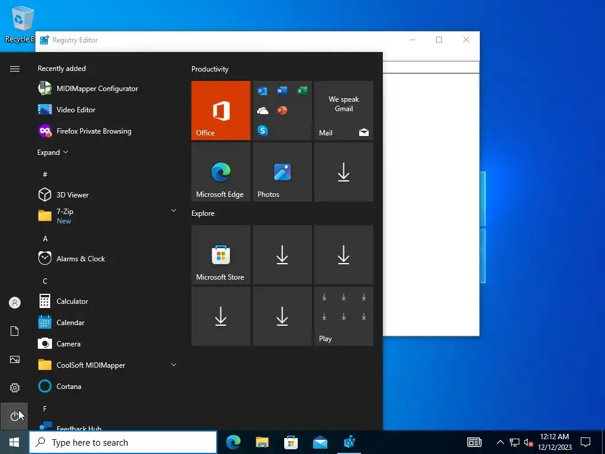Open Camera app
The width and height of the screenshot is (605, 454).
click(108, 343)
